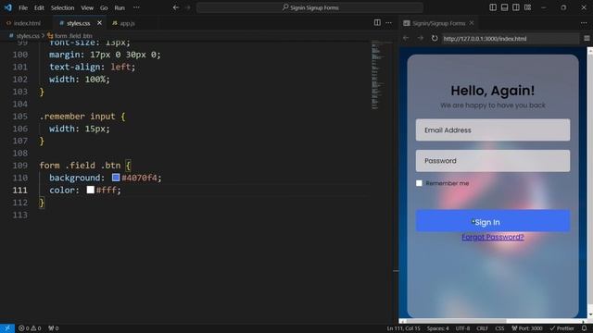The width and height of the screenshot is (593, 333).
Task: Click the Email Address input field
Action: [493, 129]
